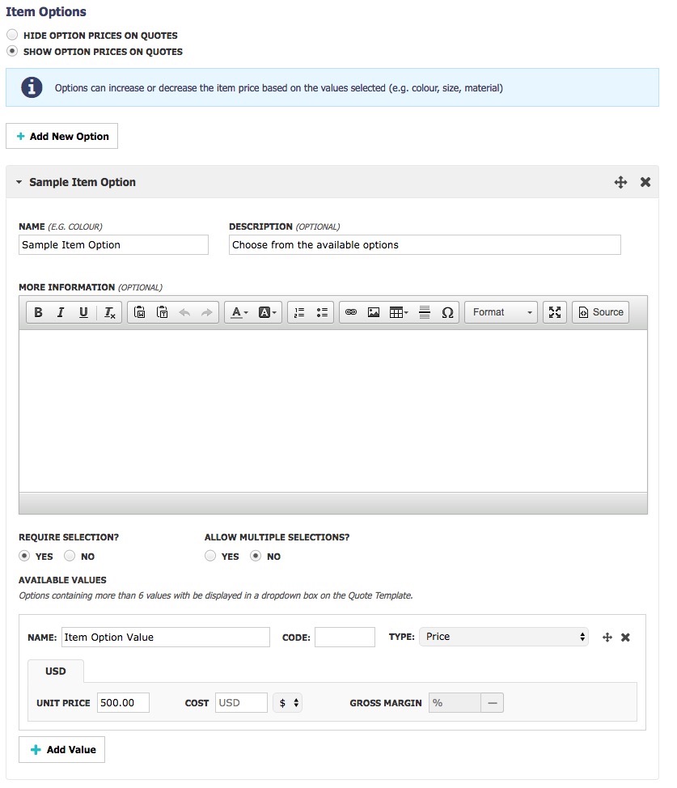Open the text color picker
677x788 pixels.
(239, 312)
